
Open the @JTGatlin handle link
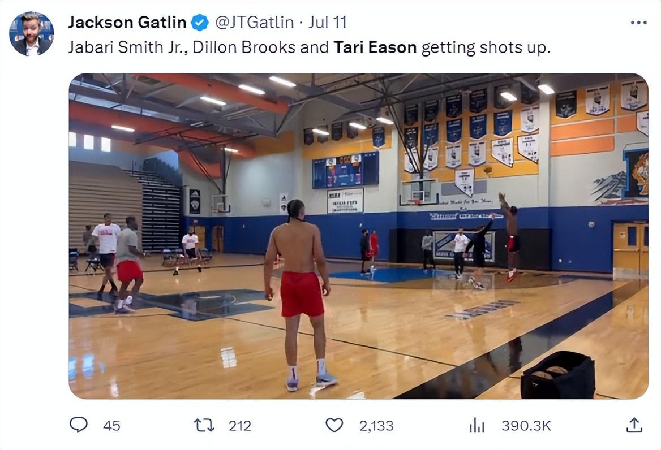(254, 23)
